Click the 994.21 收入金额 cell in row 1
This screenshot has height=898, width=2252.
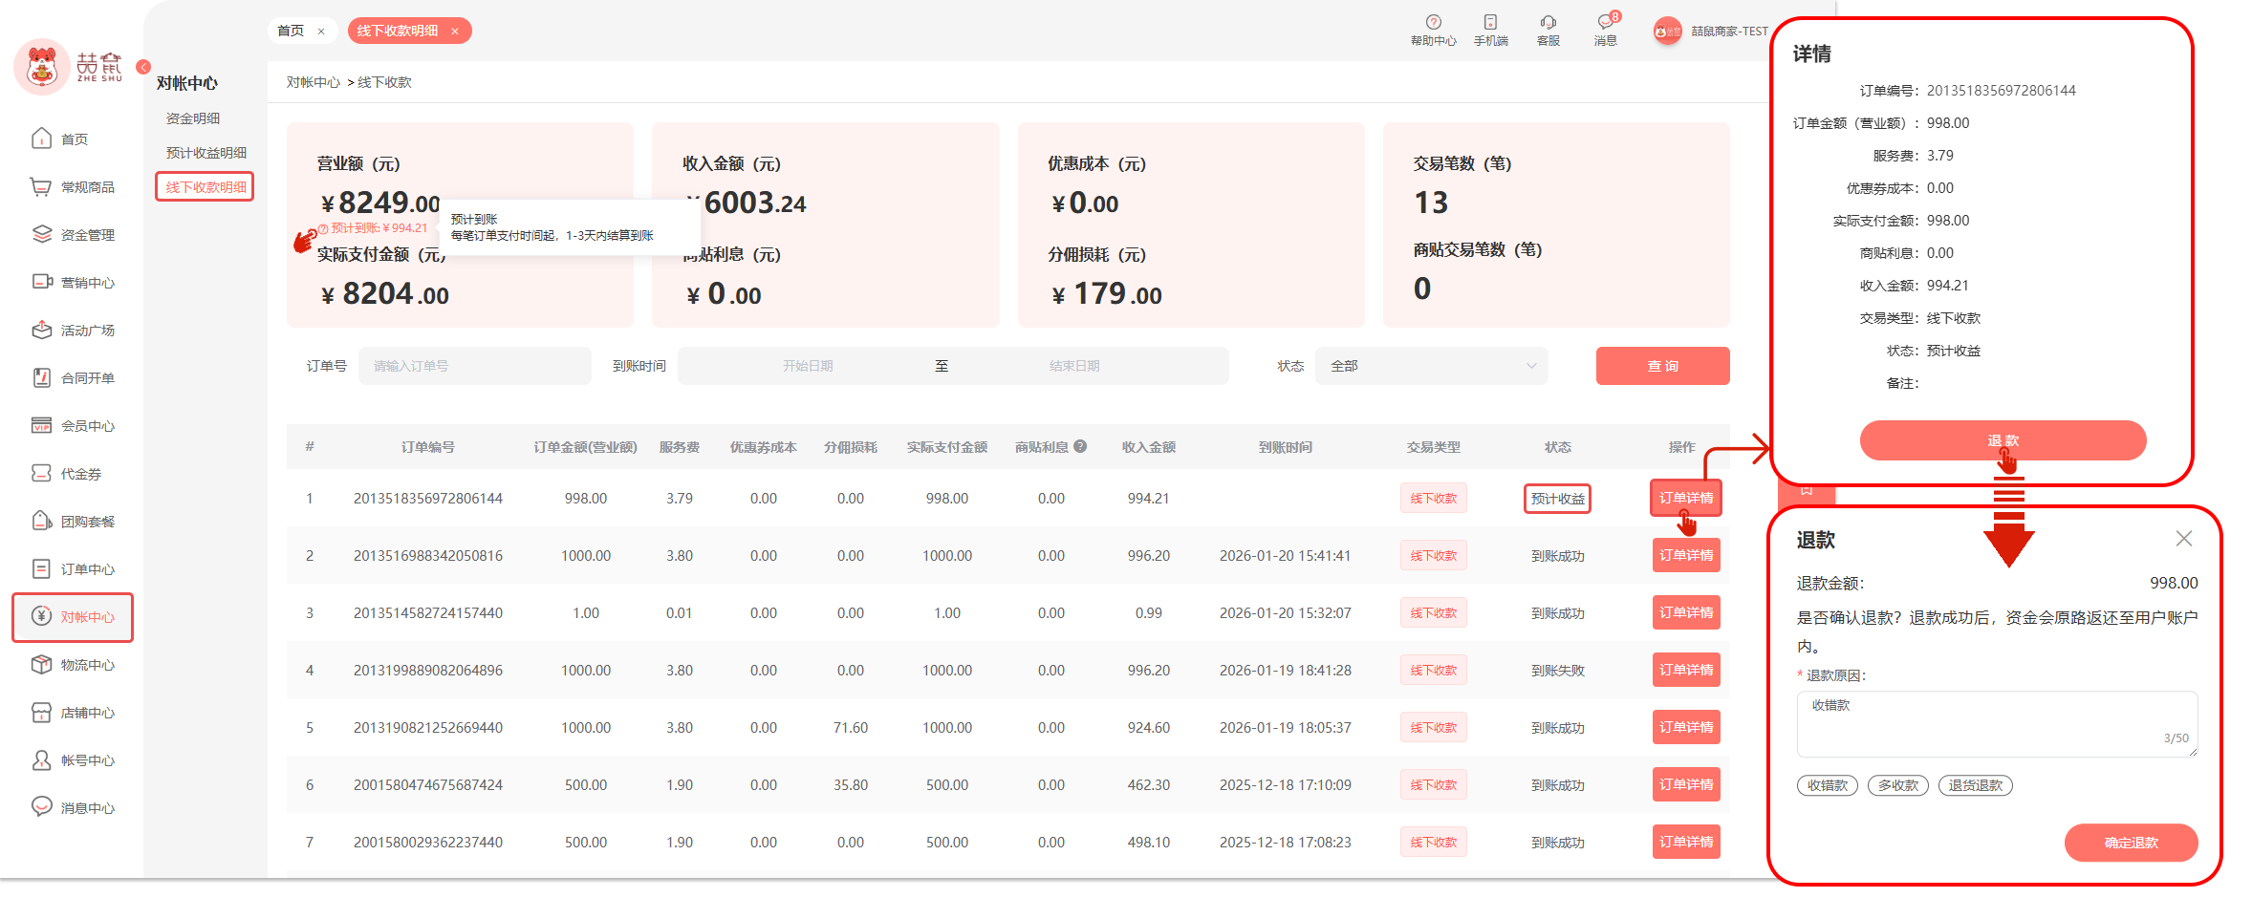1148,499
